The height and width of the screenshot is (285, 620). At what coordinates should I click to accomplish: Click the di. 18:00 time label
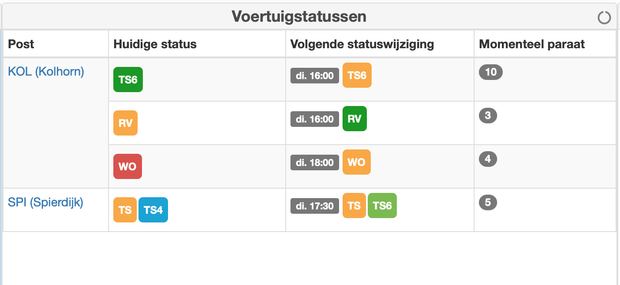click(x=315, y=162)
